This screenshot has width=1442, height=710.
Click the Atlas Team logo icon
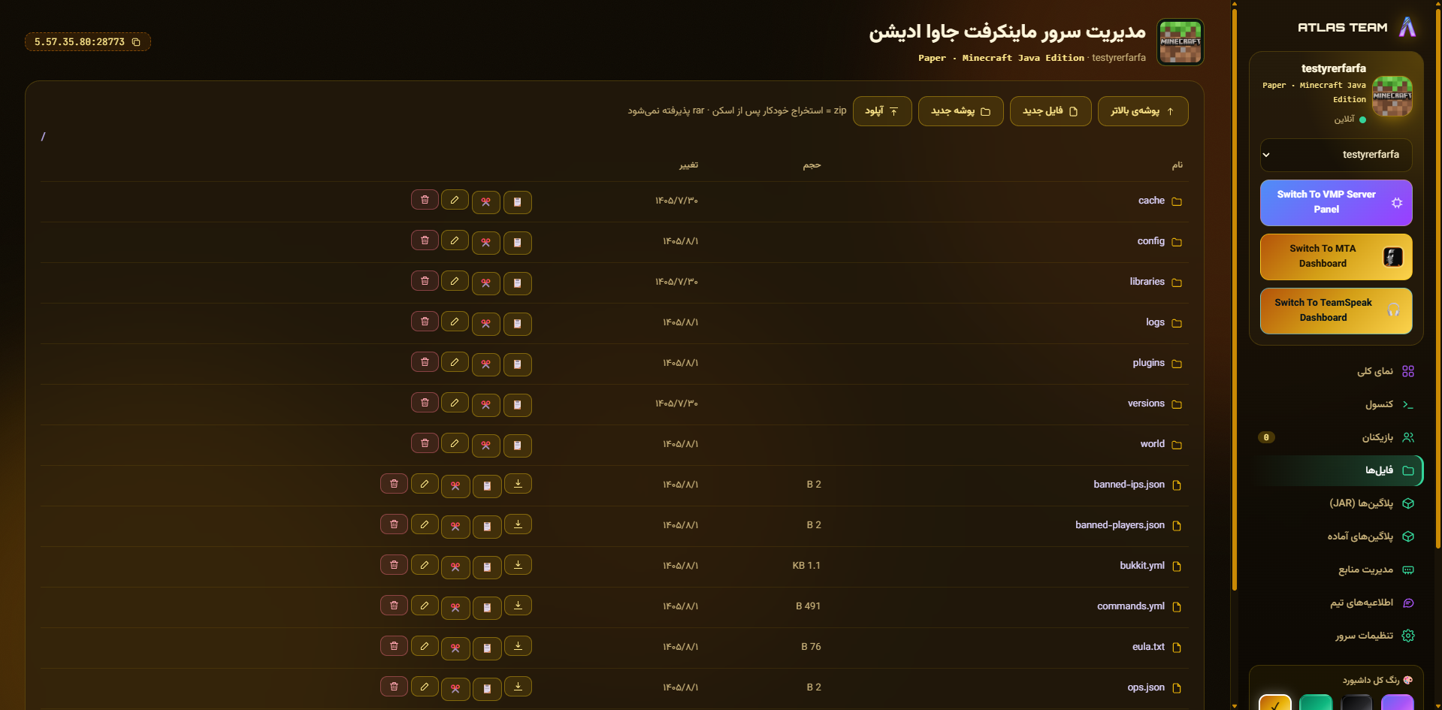pyautogui.click(x=1407, y=27)
